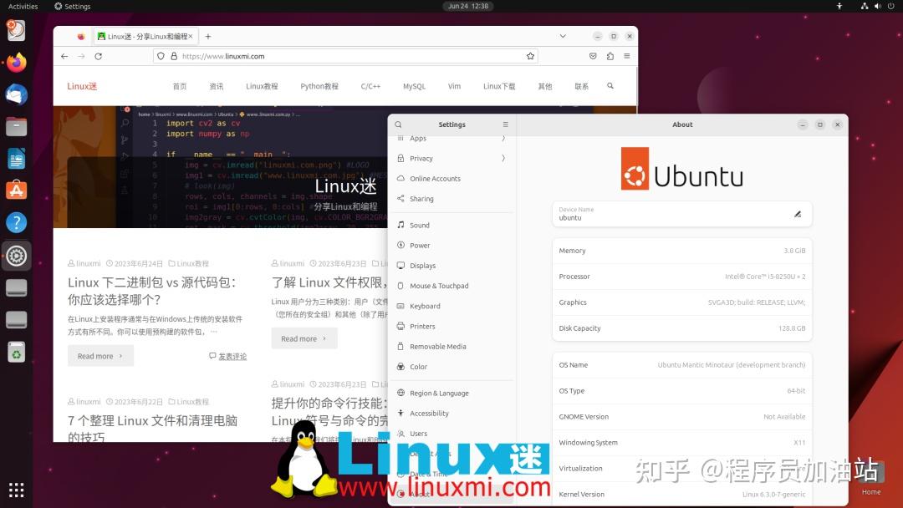This screenshot has height=508, width=903.
Task: Click the search icon in Settings header
Action: click(x=398, y=124)
